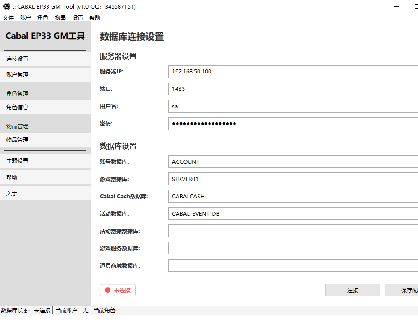
Task: Open the 角色 menu
Action: (x=42, y=18)
